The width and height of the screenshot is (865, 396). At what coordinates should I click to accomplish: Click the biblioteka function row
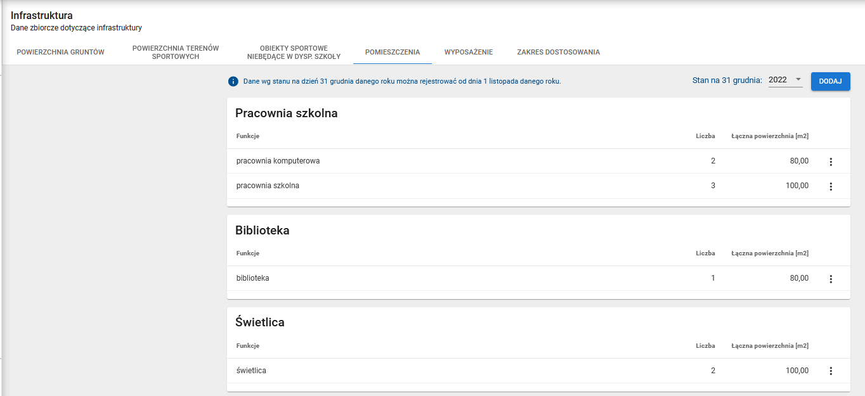point(253,278)
